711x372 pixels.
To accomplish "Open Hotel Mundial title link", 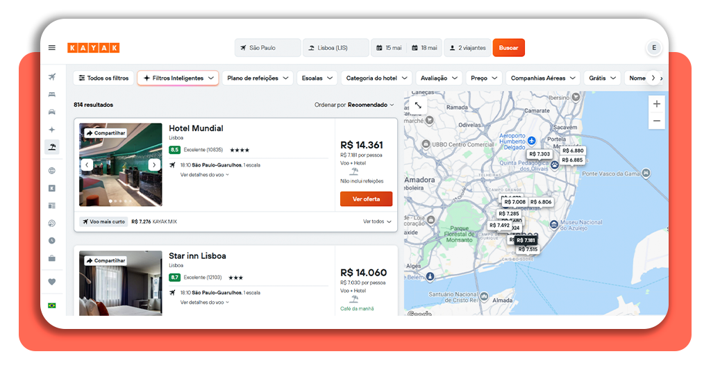I will [x=196, y=128].
